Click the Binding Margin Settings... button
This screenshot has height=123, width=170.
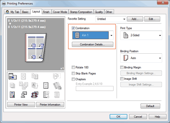pos(141,73)
